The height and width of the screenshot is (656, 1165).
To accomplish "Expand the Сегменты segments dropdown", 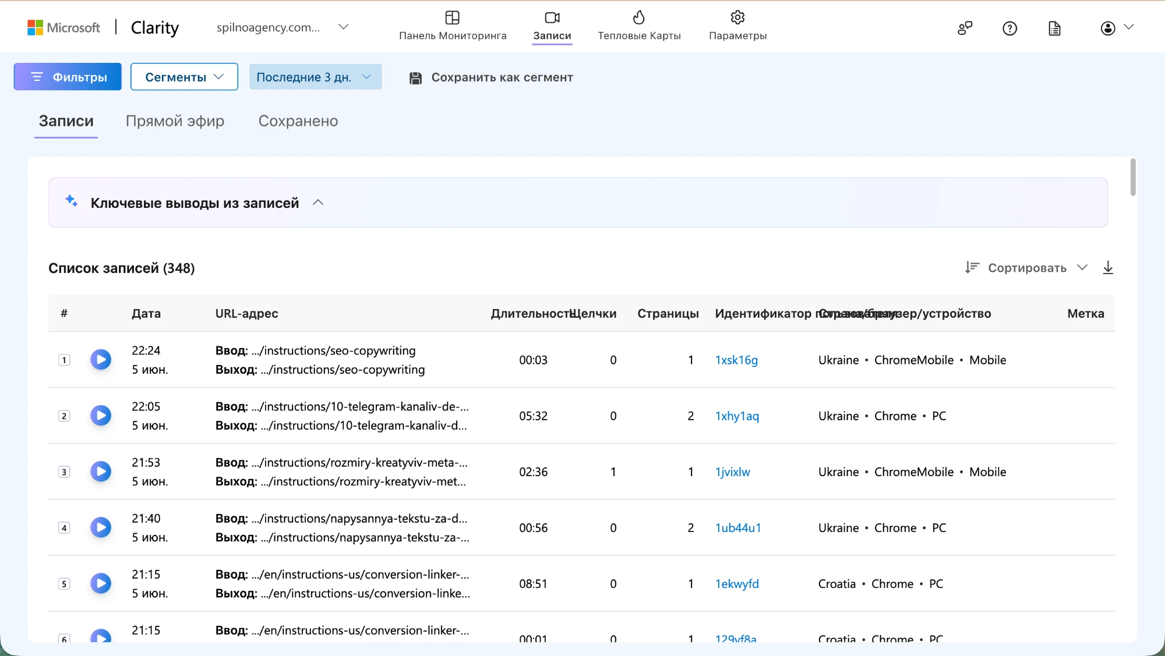I will point(184,77).
